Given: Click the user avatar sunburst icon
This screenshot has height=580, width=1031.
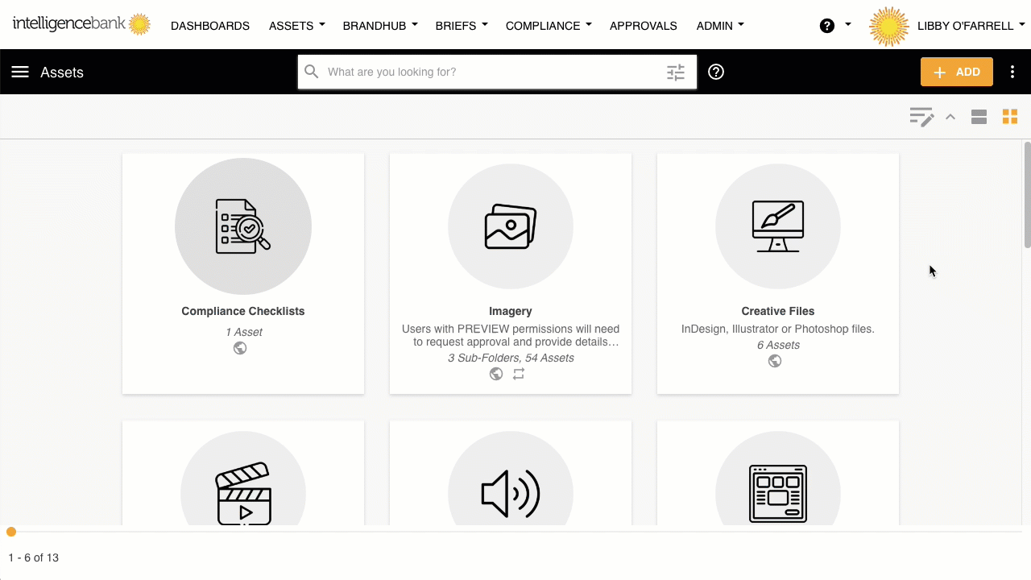Looking at the screenshot, I should [x=889, y=26].
